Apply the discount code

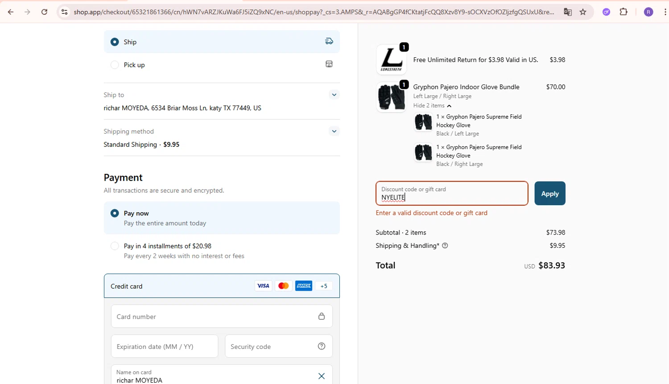[x=549, y=194]
